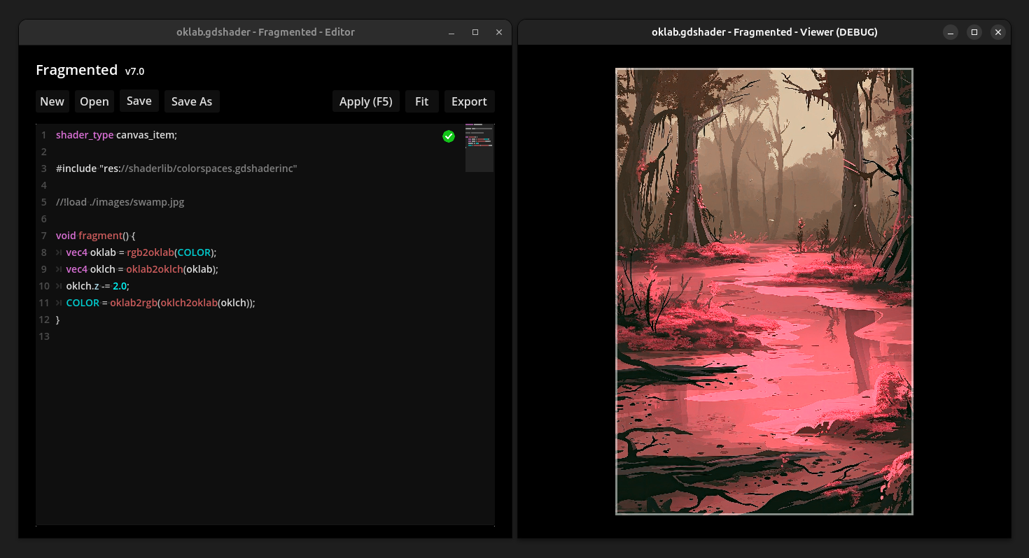Minimize the Viewer window
Screen dimensions: 1029x558
click(x=950, y=32)
